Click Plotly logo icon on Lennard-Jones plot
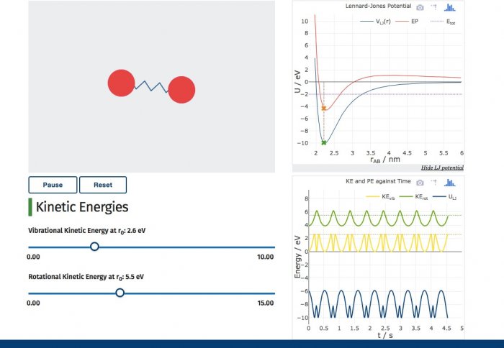Image resolution: width=504 pixels, height=348 pixels. [450, 7]
